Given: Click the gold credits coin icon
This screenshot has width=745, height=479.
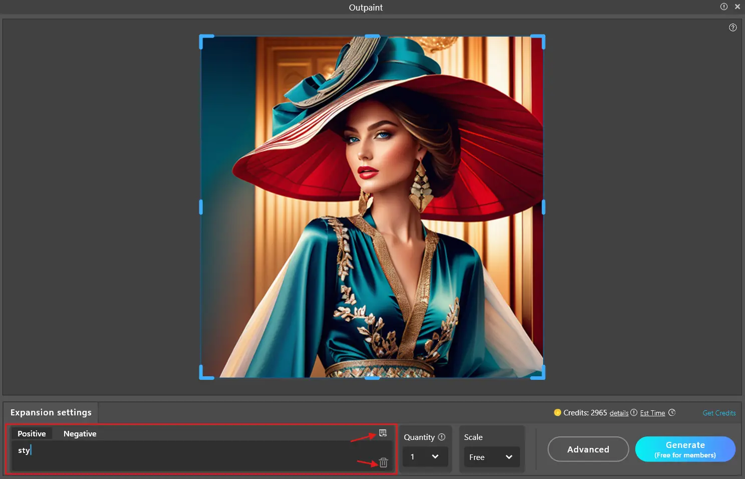Looking at the screenshot, I should 557,412.
